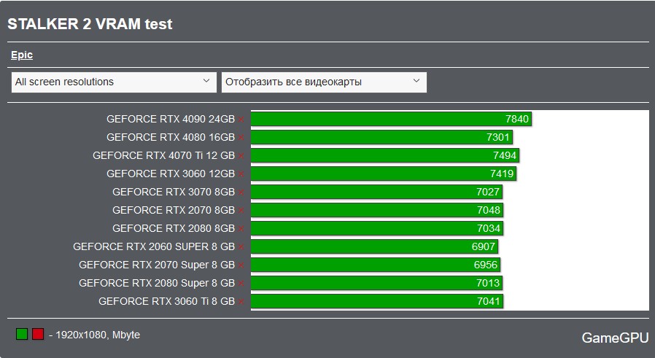
Task: Click the GameGPU logo text
Action: (615, 338)
